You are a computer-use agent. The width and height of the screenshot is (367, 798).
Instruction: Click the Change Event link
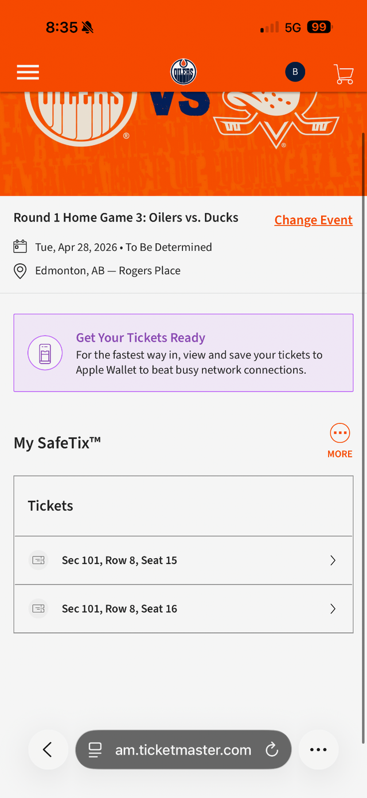[313, 220]
